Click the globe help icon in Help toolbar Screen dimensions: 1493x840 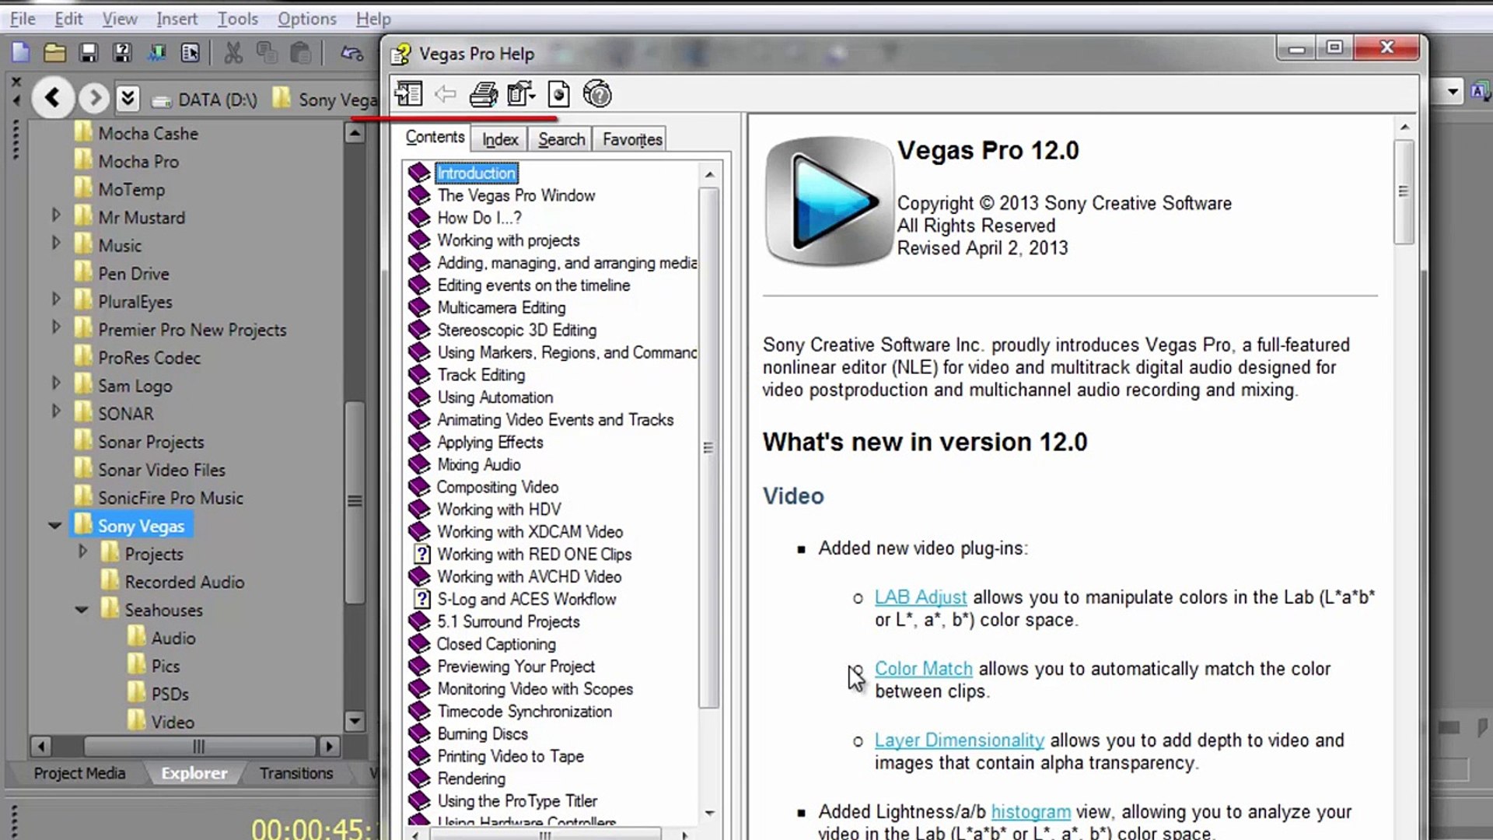[597, 94]
